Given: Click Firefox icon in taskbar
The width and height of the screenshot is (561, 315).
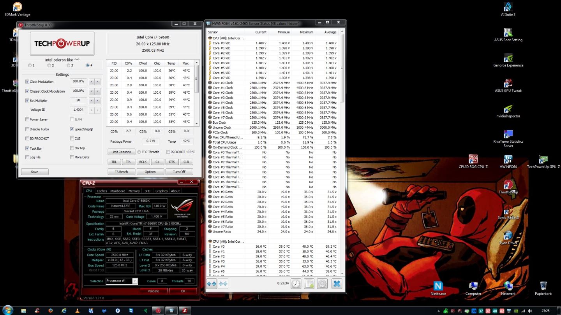Looking at the screenshot, I should coord(50,310).
